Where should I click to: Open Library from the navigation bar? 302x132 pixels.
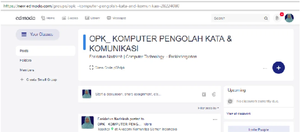point(92,18)
